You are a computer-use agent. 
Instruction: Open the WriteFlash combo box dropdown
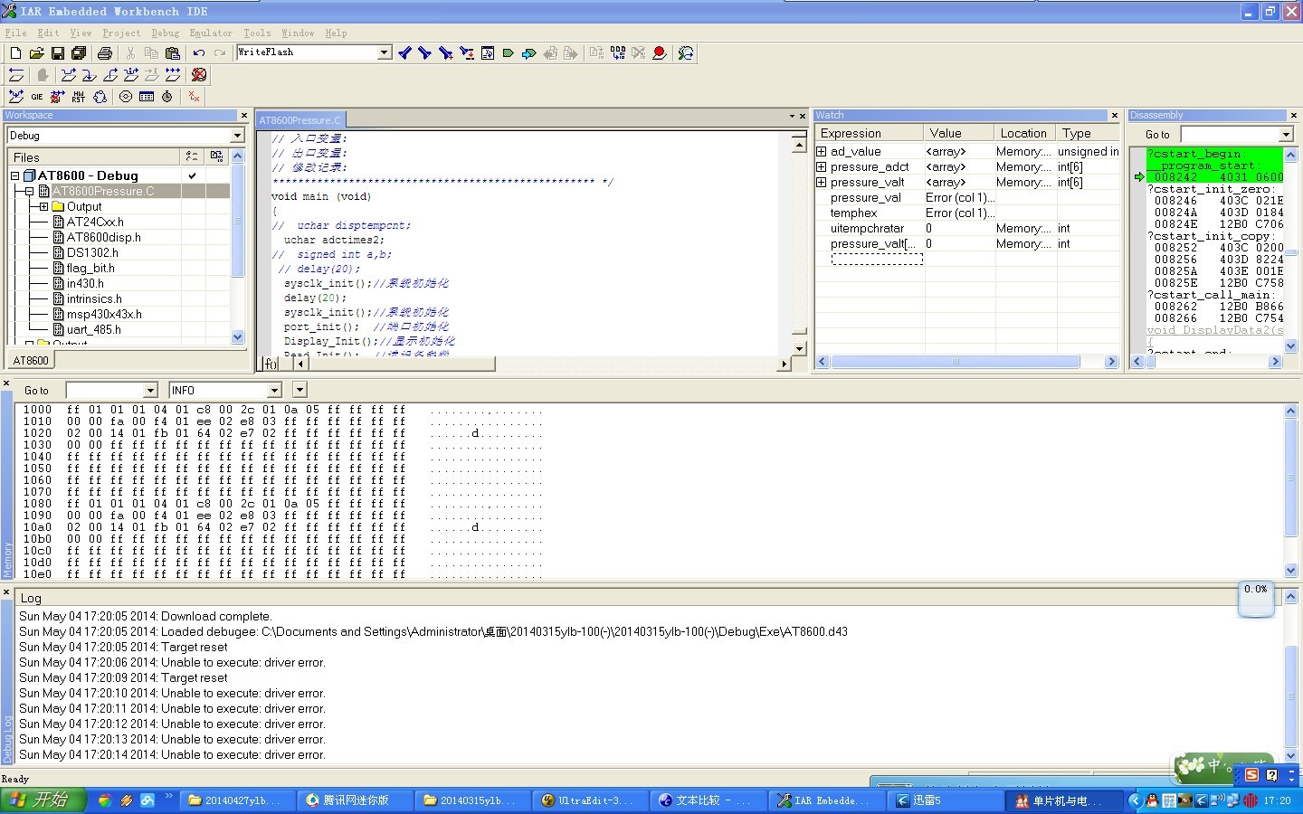(384, 52)
